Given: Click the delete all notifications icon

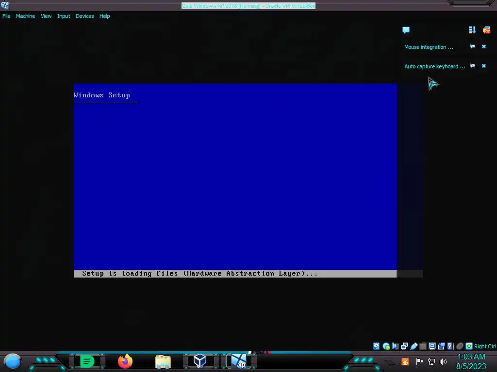Looking at the screenshot, I should pos(486,30).
